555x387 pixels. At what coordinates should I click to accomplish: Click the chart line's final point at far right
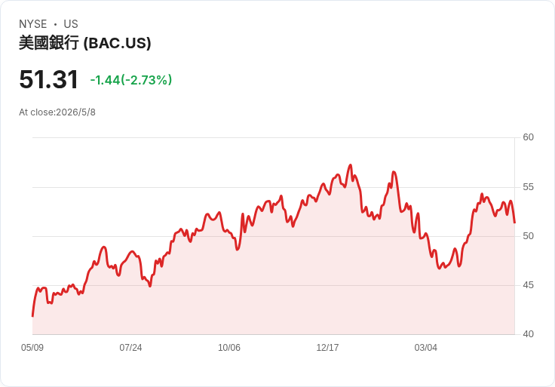pos(514,223)
